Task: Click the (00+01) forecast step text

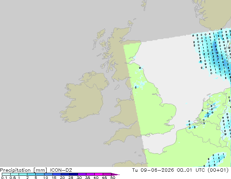Action: (x=218, y=170)
